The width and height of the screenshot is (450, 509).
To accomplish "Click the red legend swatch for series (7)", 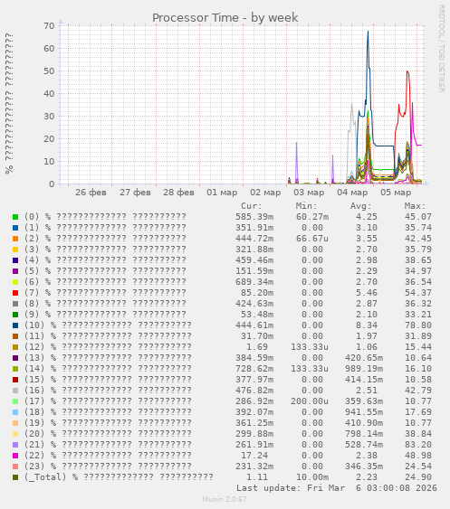I will (15, 293).
